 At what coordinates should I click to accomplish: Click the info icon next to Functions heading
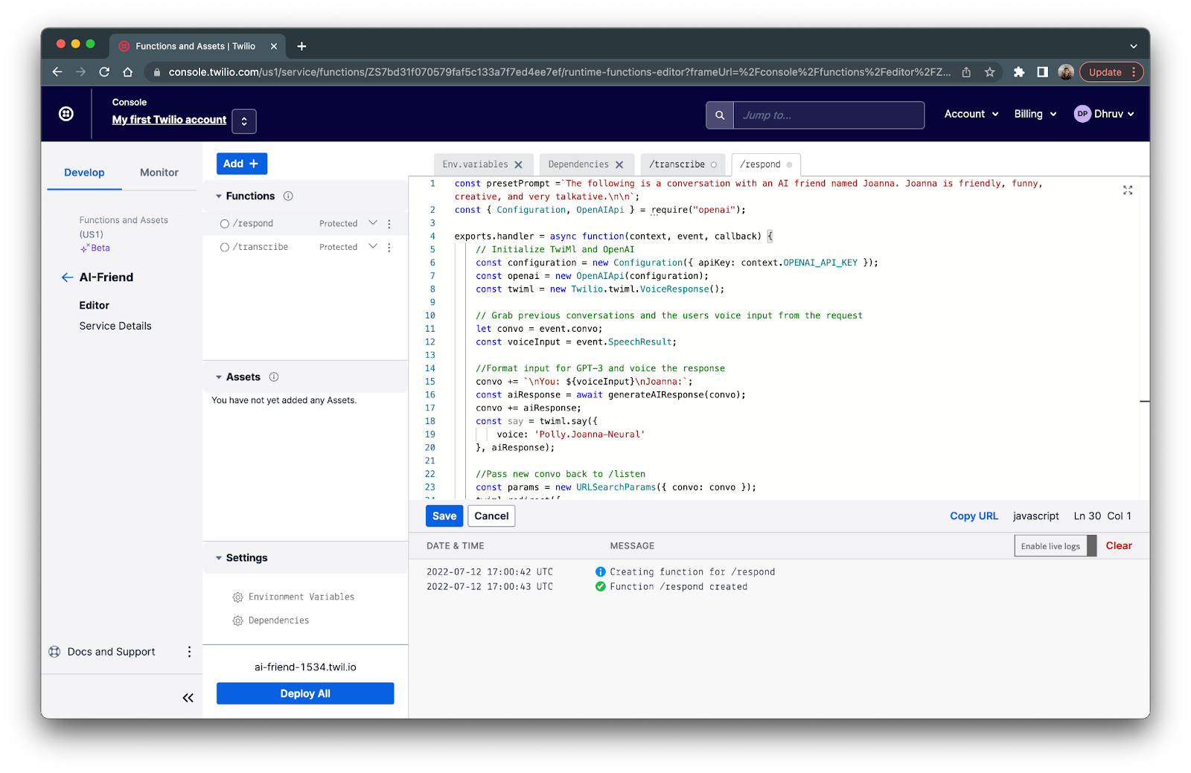coord(288,196)
